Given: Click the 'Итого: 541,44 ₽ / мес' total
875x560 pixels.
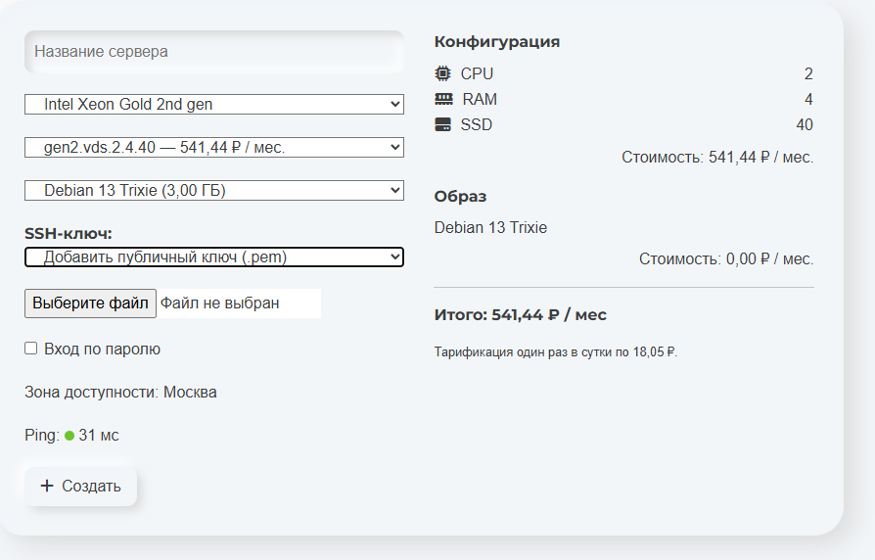Looking at the screenshot, I should tap(520, 315).
